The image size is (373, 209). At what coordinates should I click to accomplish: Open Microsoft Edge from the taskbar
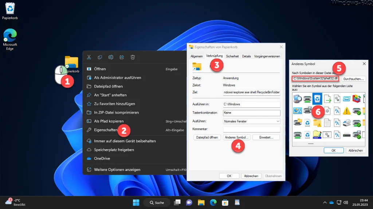(x=213, y=202)
